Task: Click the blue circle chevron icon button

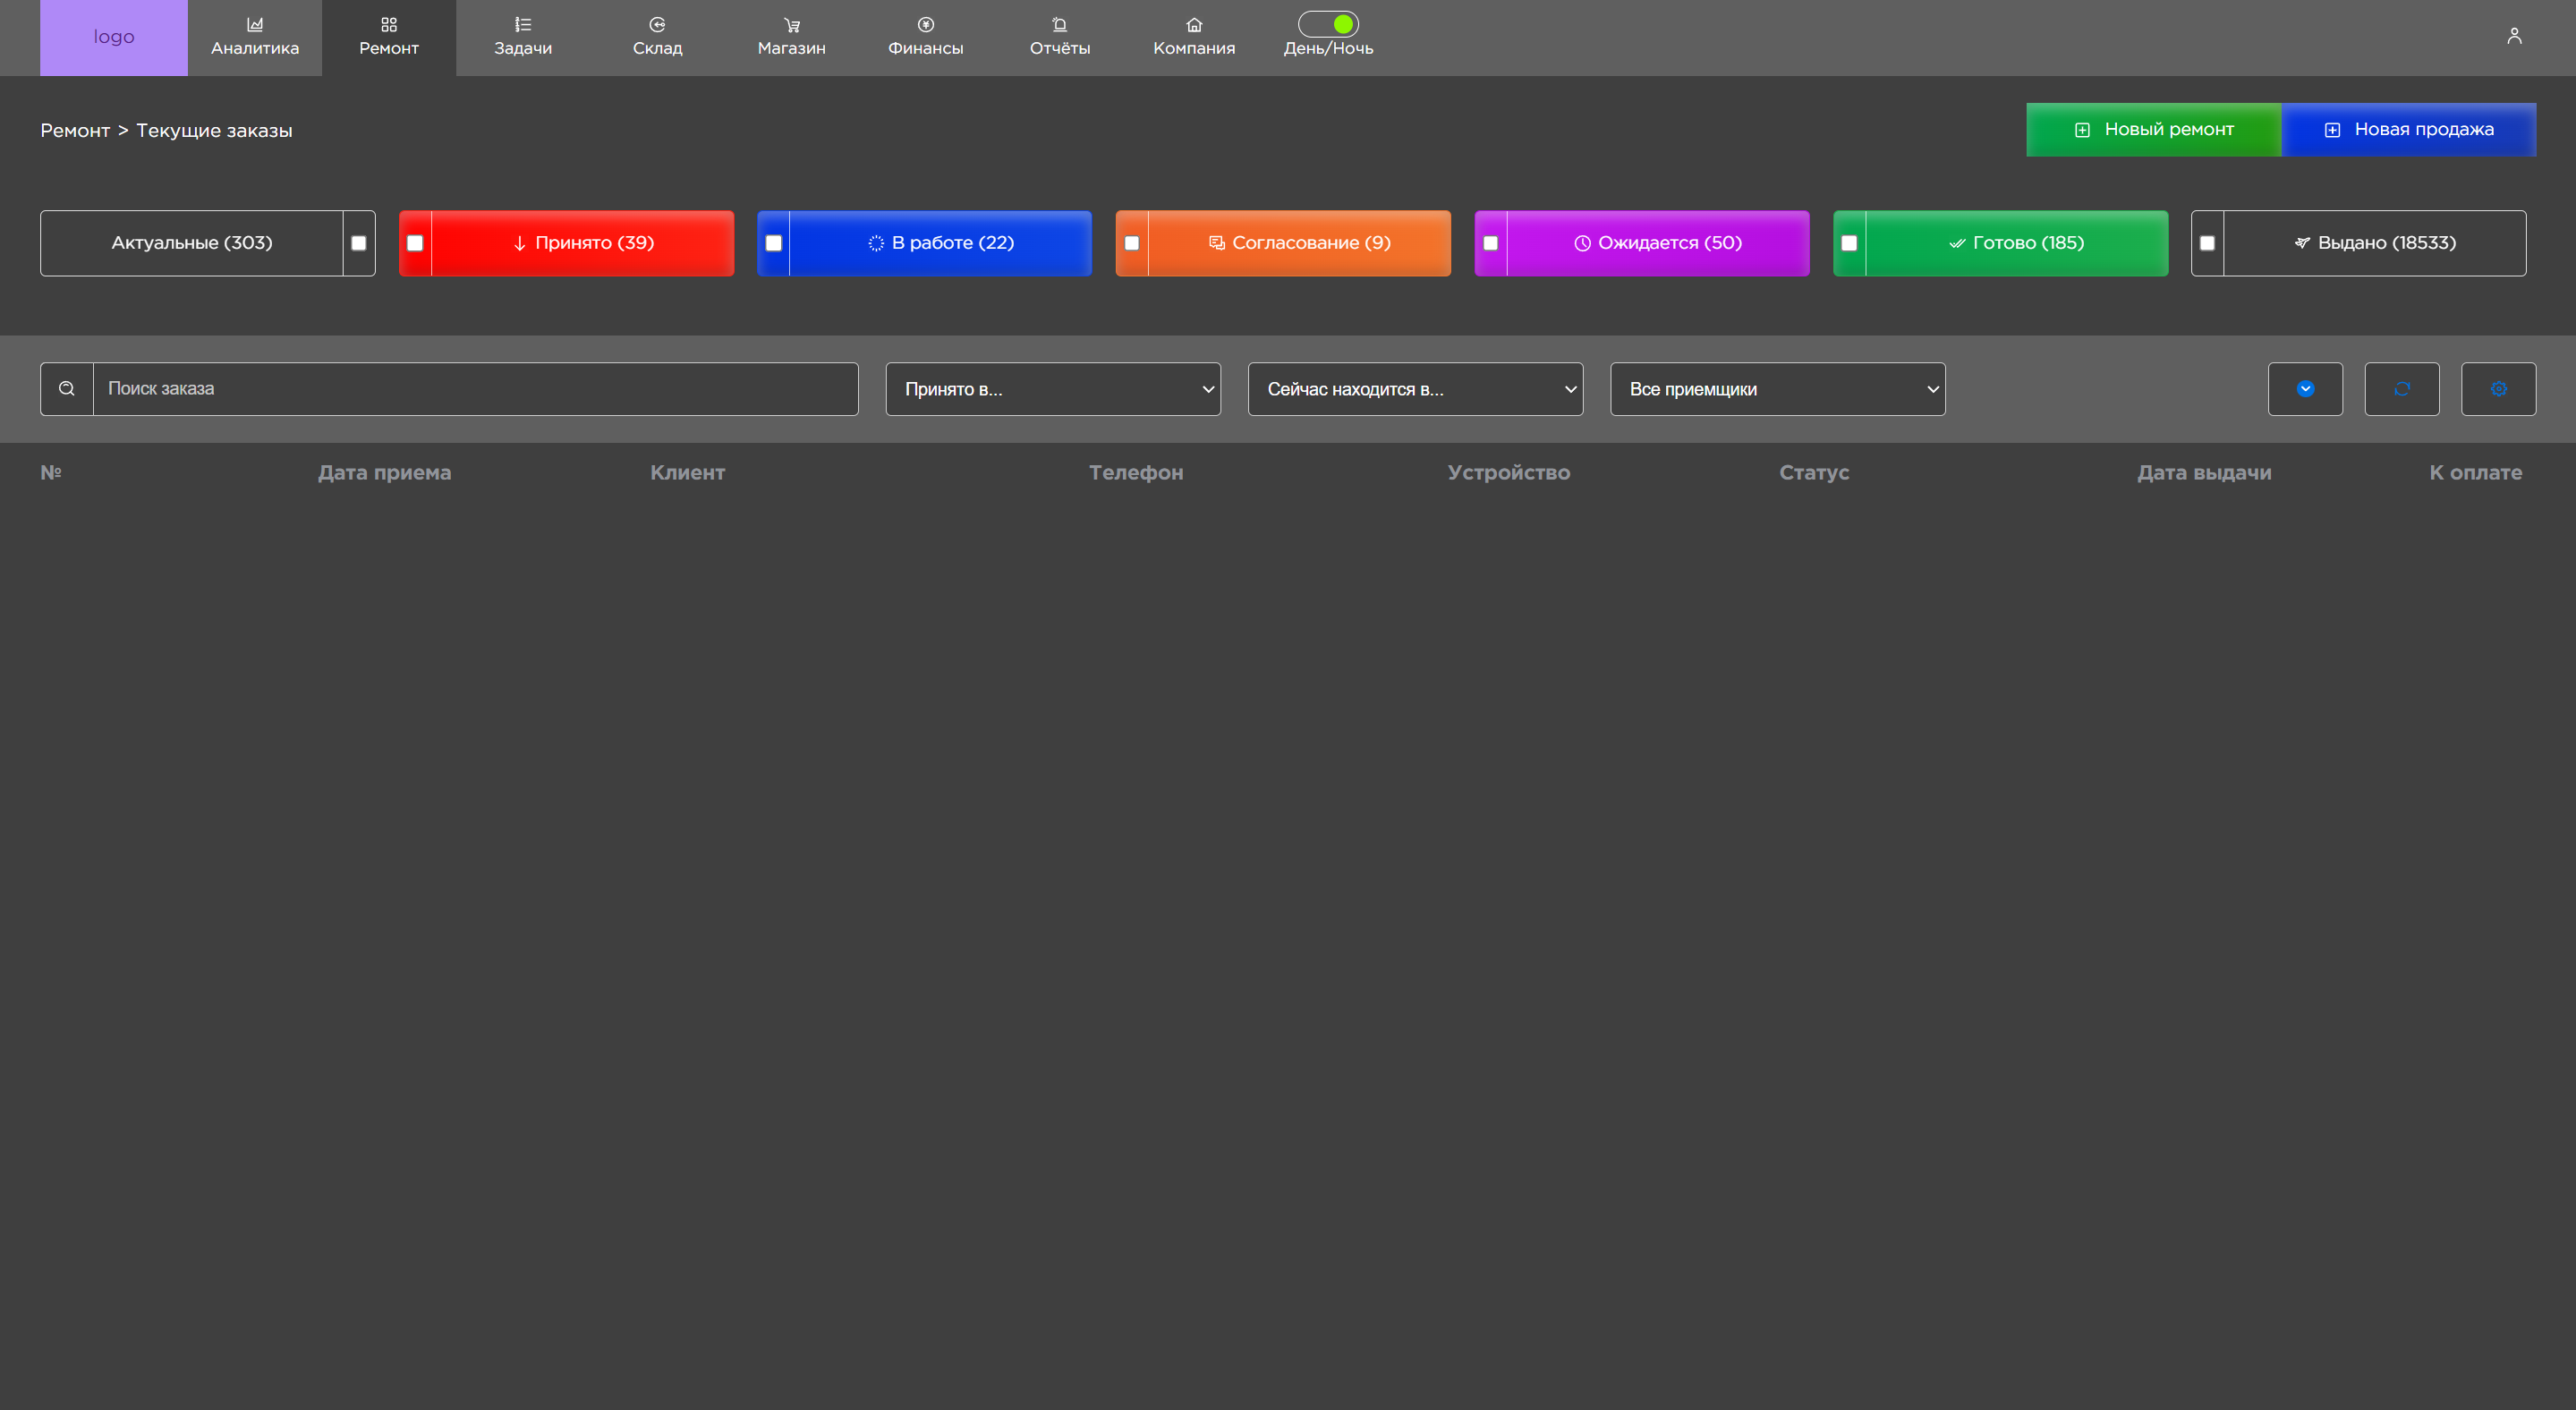Action: coord(2305,389)
